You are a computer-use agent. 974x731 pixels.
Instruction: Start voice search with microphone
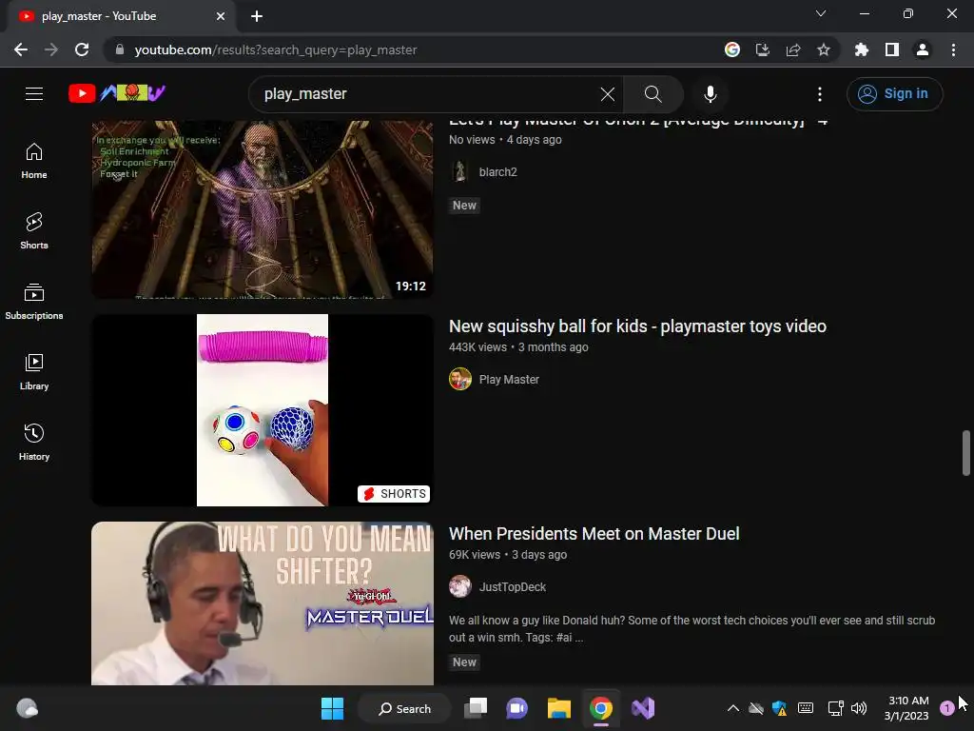(710, 94)
